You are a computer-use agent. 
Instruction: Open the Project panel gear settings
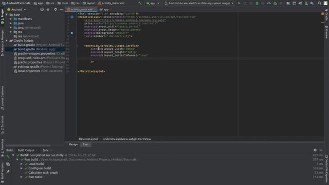[56, 9]
